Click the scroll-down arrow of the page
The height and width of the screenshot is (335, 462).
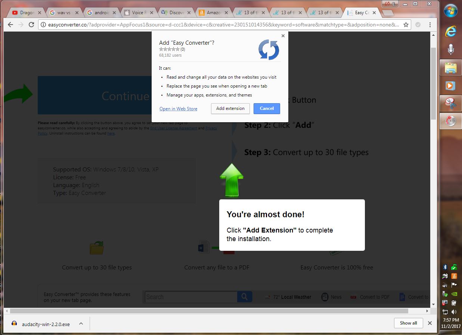coord(433,304)
